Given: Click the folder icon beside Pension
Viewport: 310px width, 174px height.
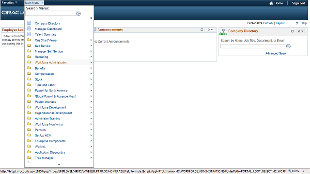Looking at the screenshot, I should [29, 130].
